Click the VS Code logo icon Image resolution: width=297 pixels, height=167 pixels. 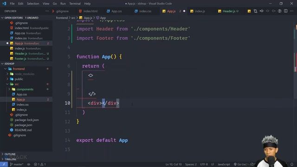point(4,4)
